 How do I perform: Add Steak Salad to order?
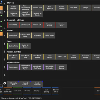click(x=49, y=35)
